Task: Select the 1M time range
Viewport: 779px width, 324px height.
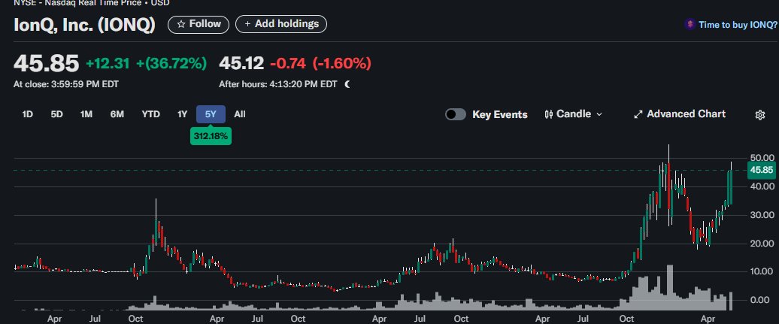Action: (86, 114)
